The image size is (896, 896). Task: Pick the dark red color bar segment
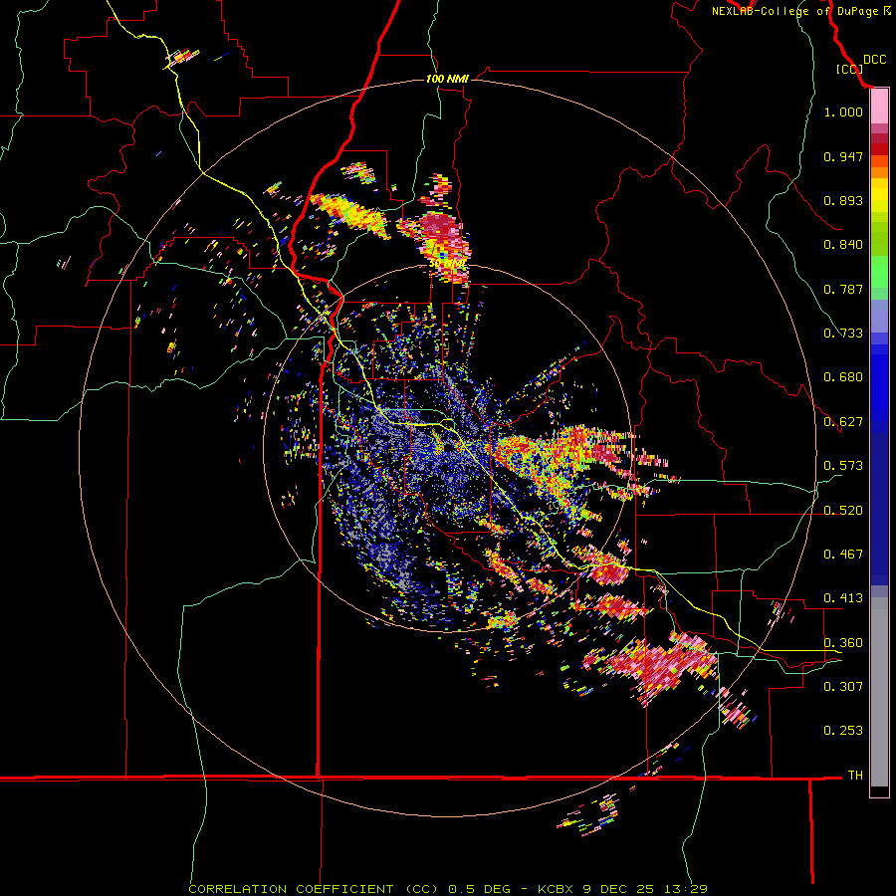pos(879,149)
